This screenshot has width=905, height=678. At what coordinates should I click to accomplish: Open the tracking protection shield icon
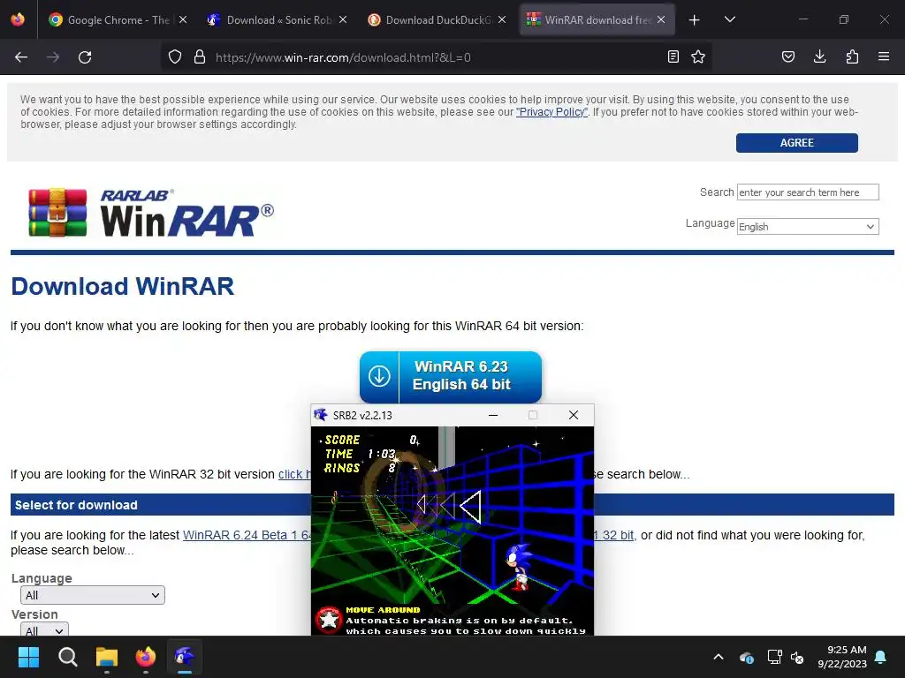175,57
